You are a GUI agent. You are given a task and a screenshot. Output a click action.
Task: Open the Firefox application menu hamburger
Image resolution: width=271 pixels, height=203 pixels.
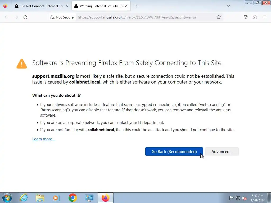tap(265, 17)
